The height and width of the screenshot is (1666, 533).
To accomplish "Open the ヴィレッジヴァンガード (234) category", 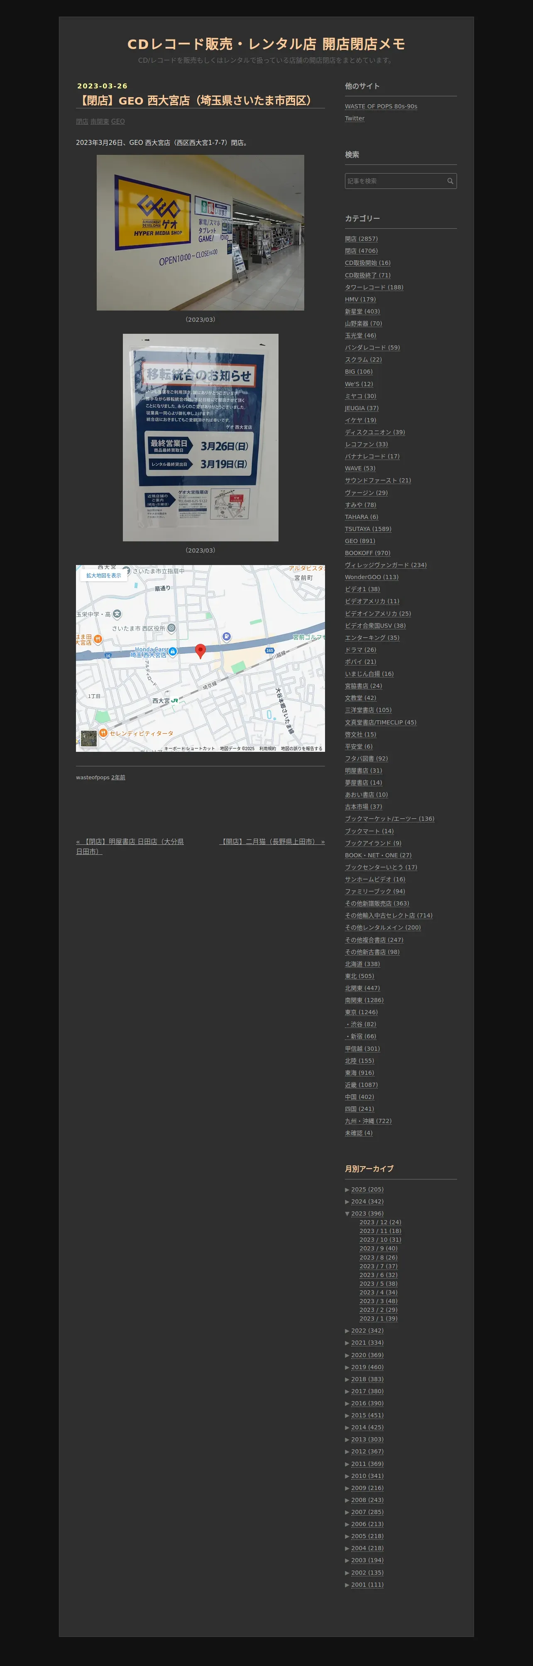I will [x=386, y=565].
